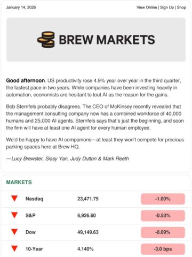Viewport: 192px width, 257px height.
Task: Select the S&P value 6,926.60
Action: click(x=86, y=215)
